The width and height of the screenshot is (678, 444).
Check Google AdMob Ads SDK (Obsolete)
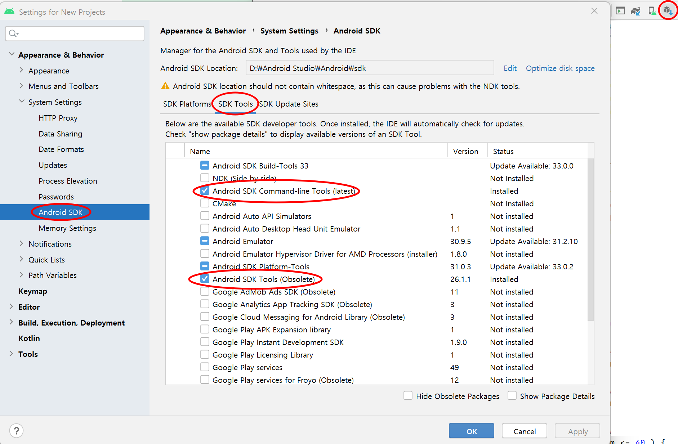(x=205, y=291)
